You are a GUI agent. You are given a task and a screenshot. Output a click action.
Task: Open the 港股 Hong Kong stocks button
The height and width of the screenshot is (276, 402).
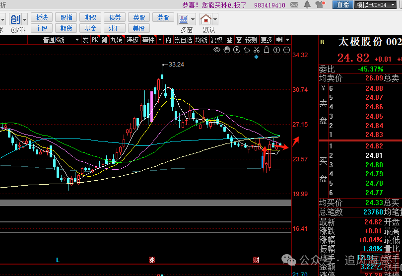163,17
